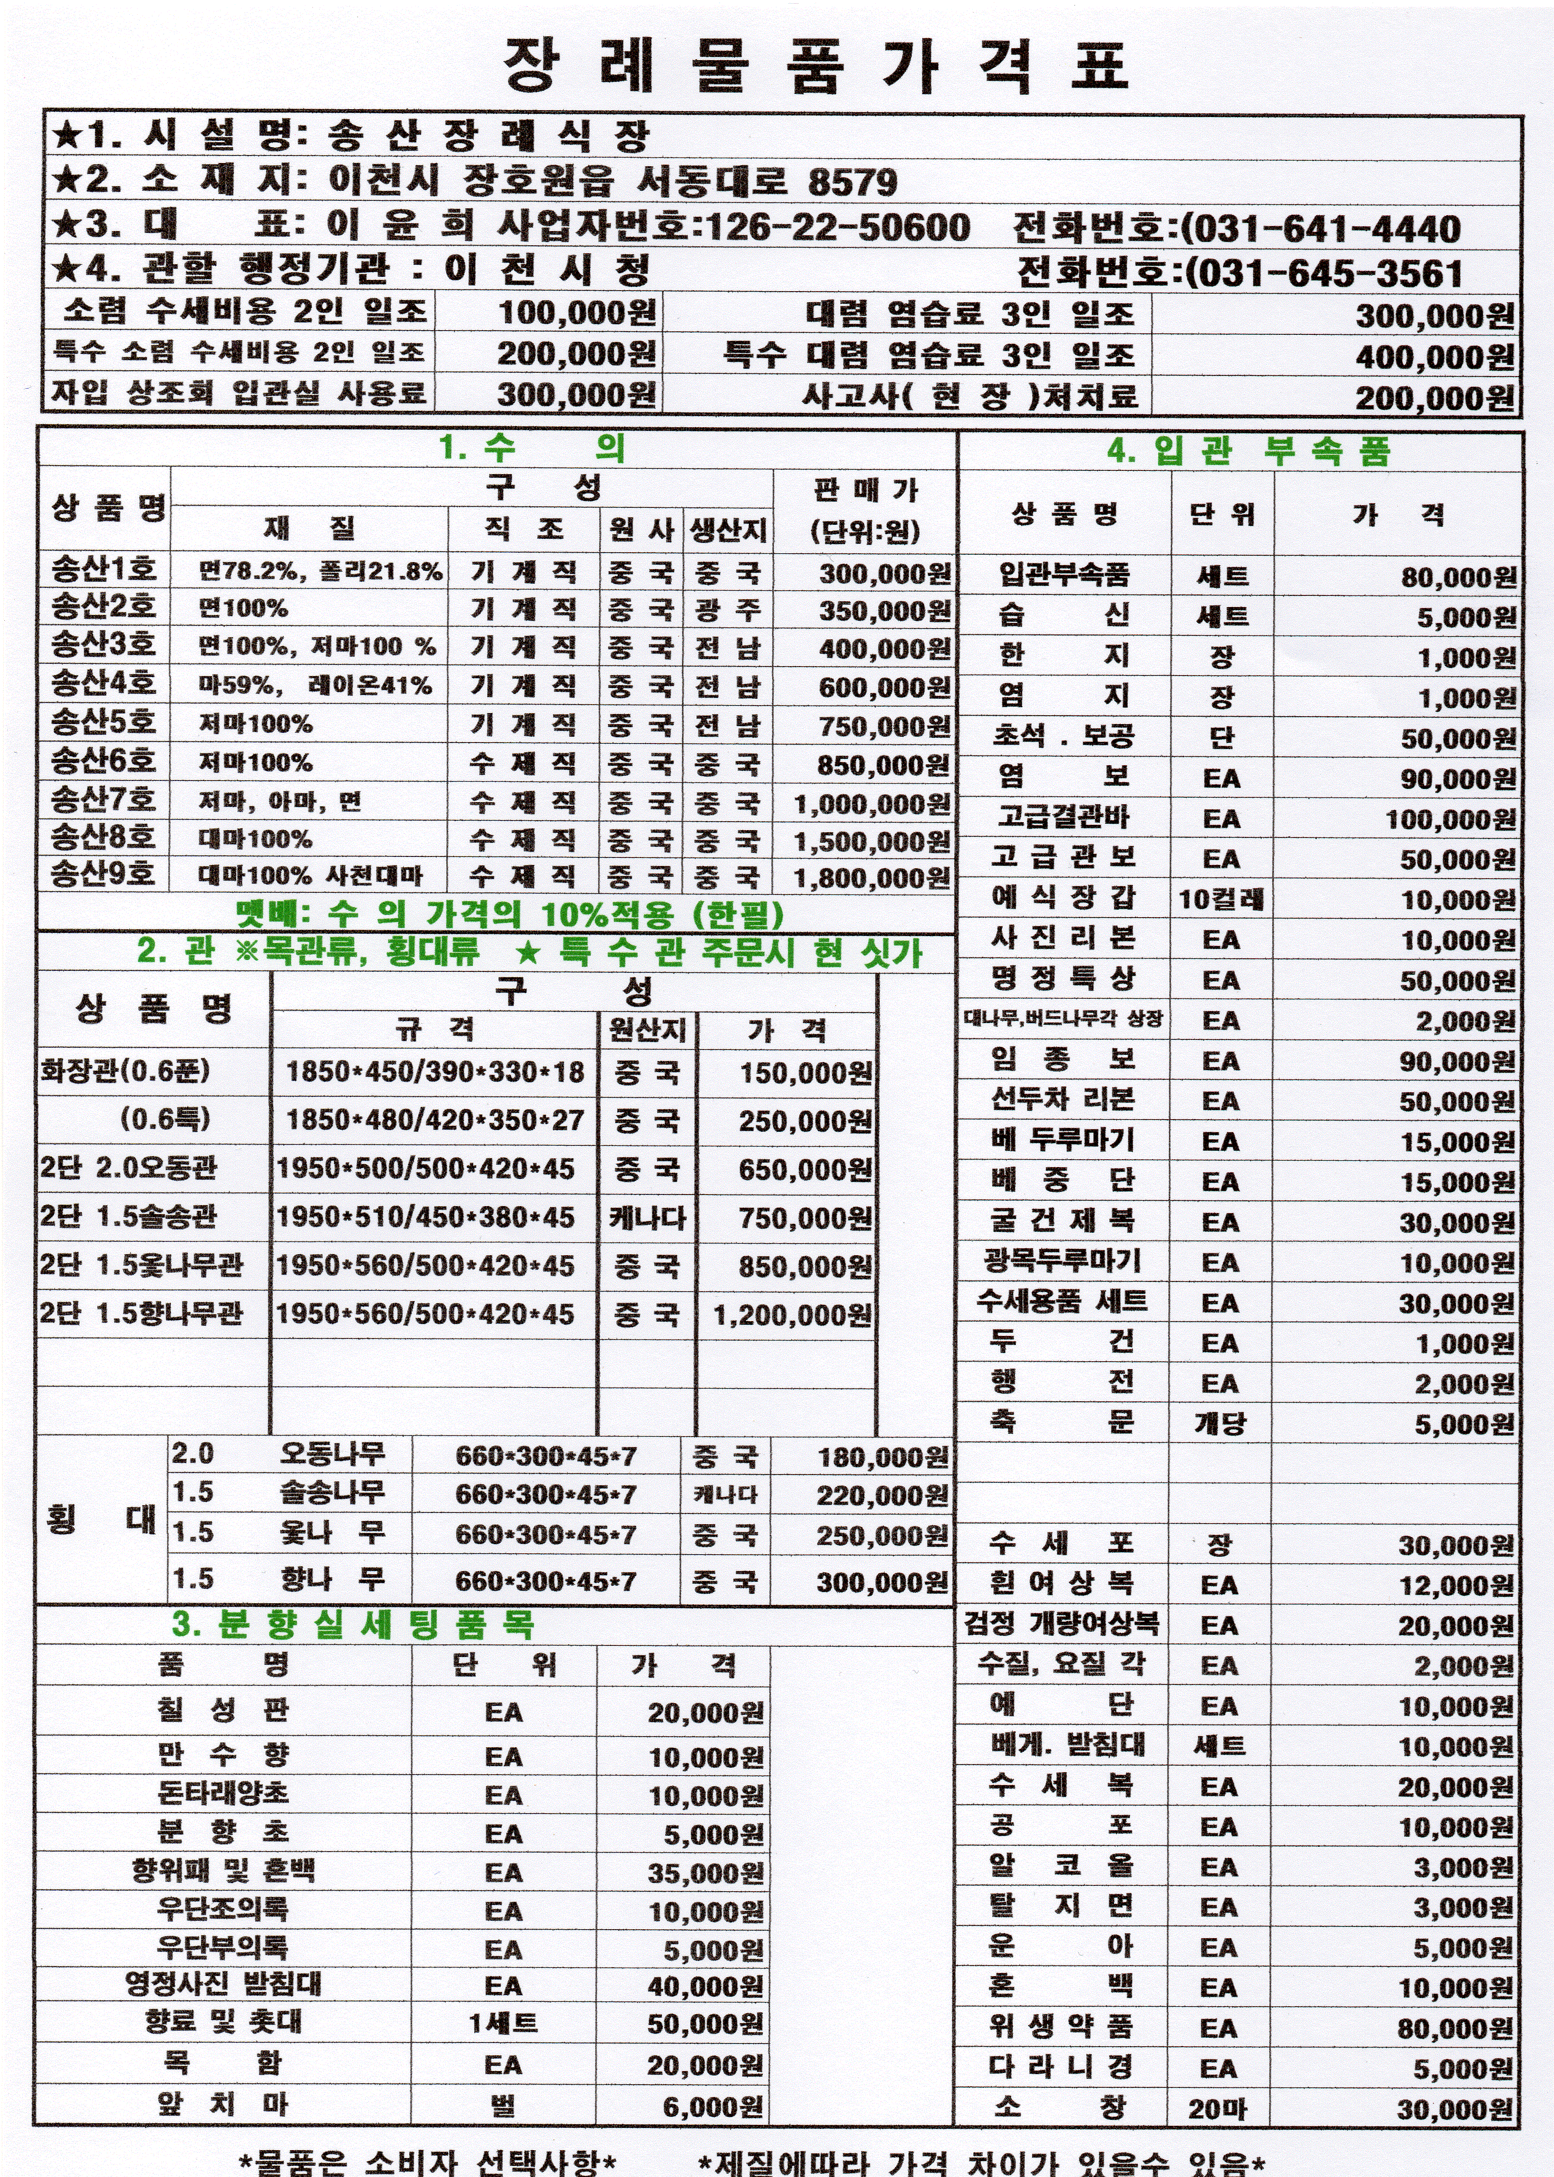1554x2177 pixels.
Task: Select 화장관(0.6푼) row name
Action: 126,1071
